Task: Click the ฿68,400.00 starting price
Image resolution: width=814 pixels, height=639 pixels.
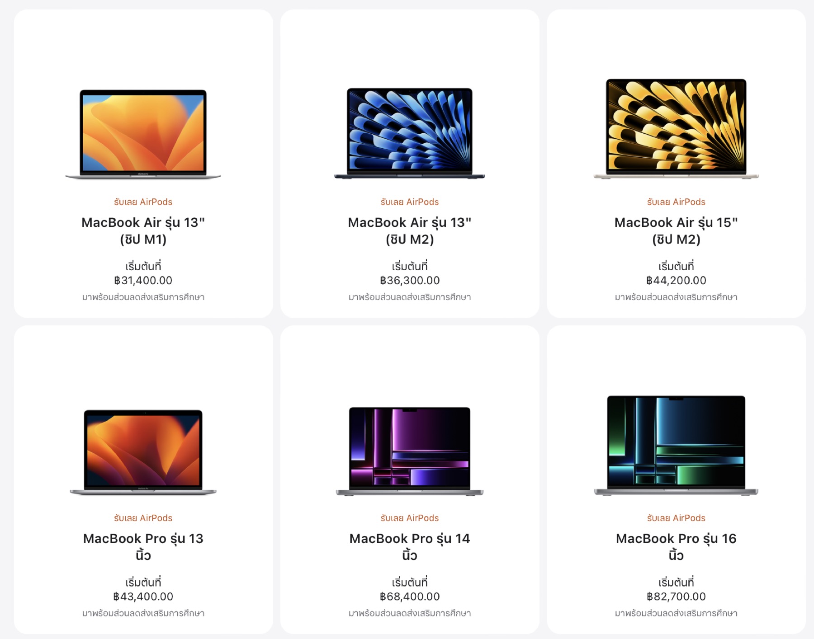Action: pyautogui.click(x=409, y=597)
